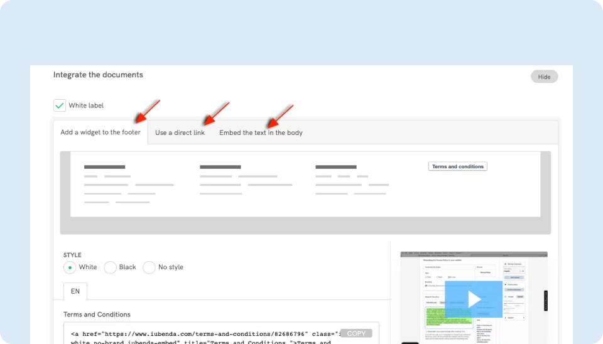Play the embedding tutorial video
This screenshot has height=344, width=603.
pyautogui.click(x=473, y=299)
